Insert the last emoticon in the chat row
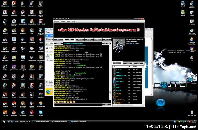198x130 pixels. 74,102
